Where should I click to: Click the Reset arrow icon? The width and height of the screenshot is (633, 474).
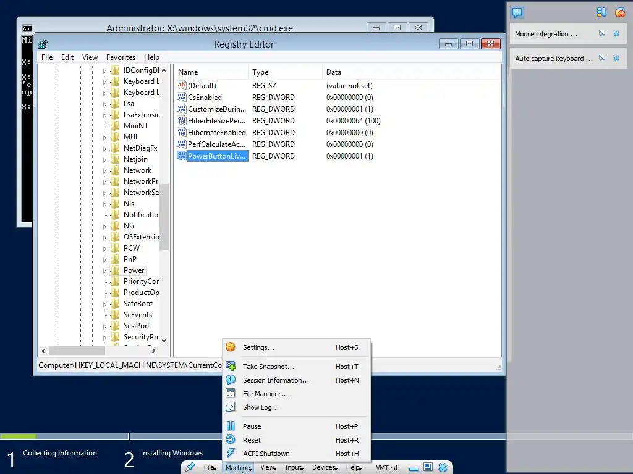click(231, 439)
